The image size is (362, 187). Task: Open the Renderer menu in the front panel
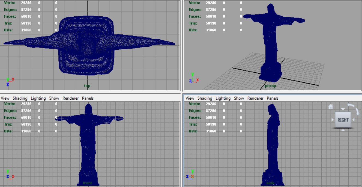[70, 98]
